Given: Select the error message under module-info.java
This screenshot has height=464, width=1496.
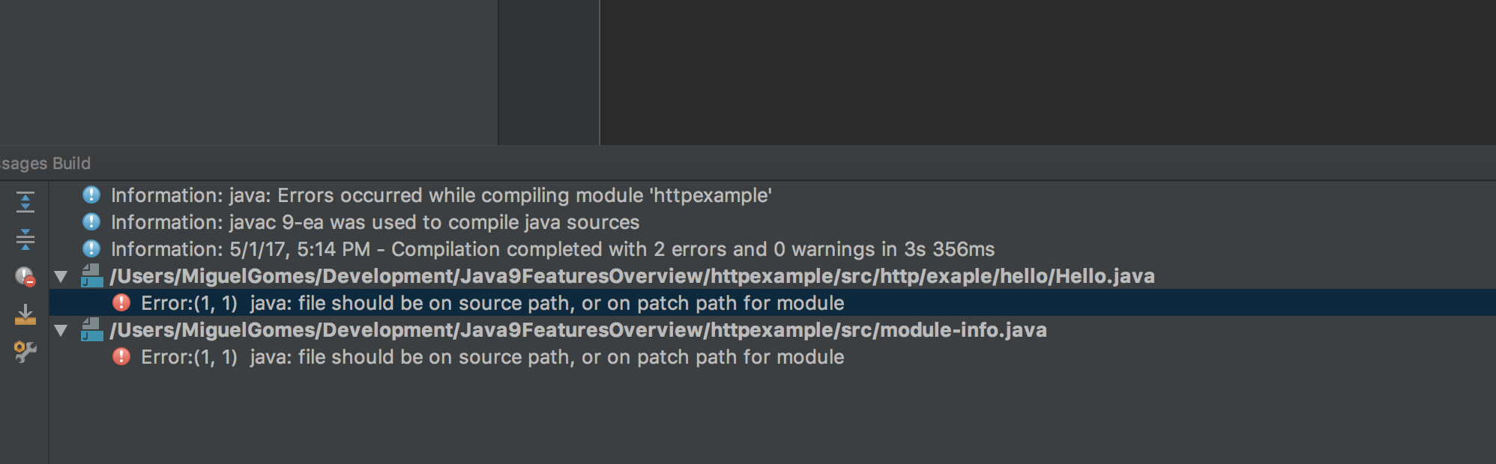Looking at the screenshot, I should click(492, 357).
